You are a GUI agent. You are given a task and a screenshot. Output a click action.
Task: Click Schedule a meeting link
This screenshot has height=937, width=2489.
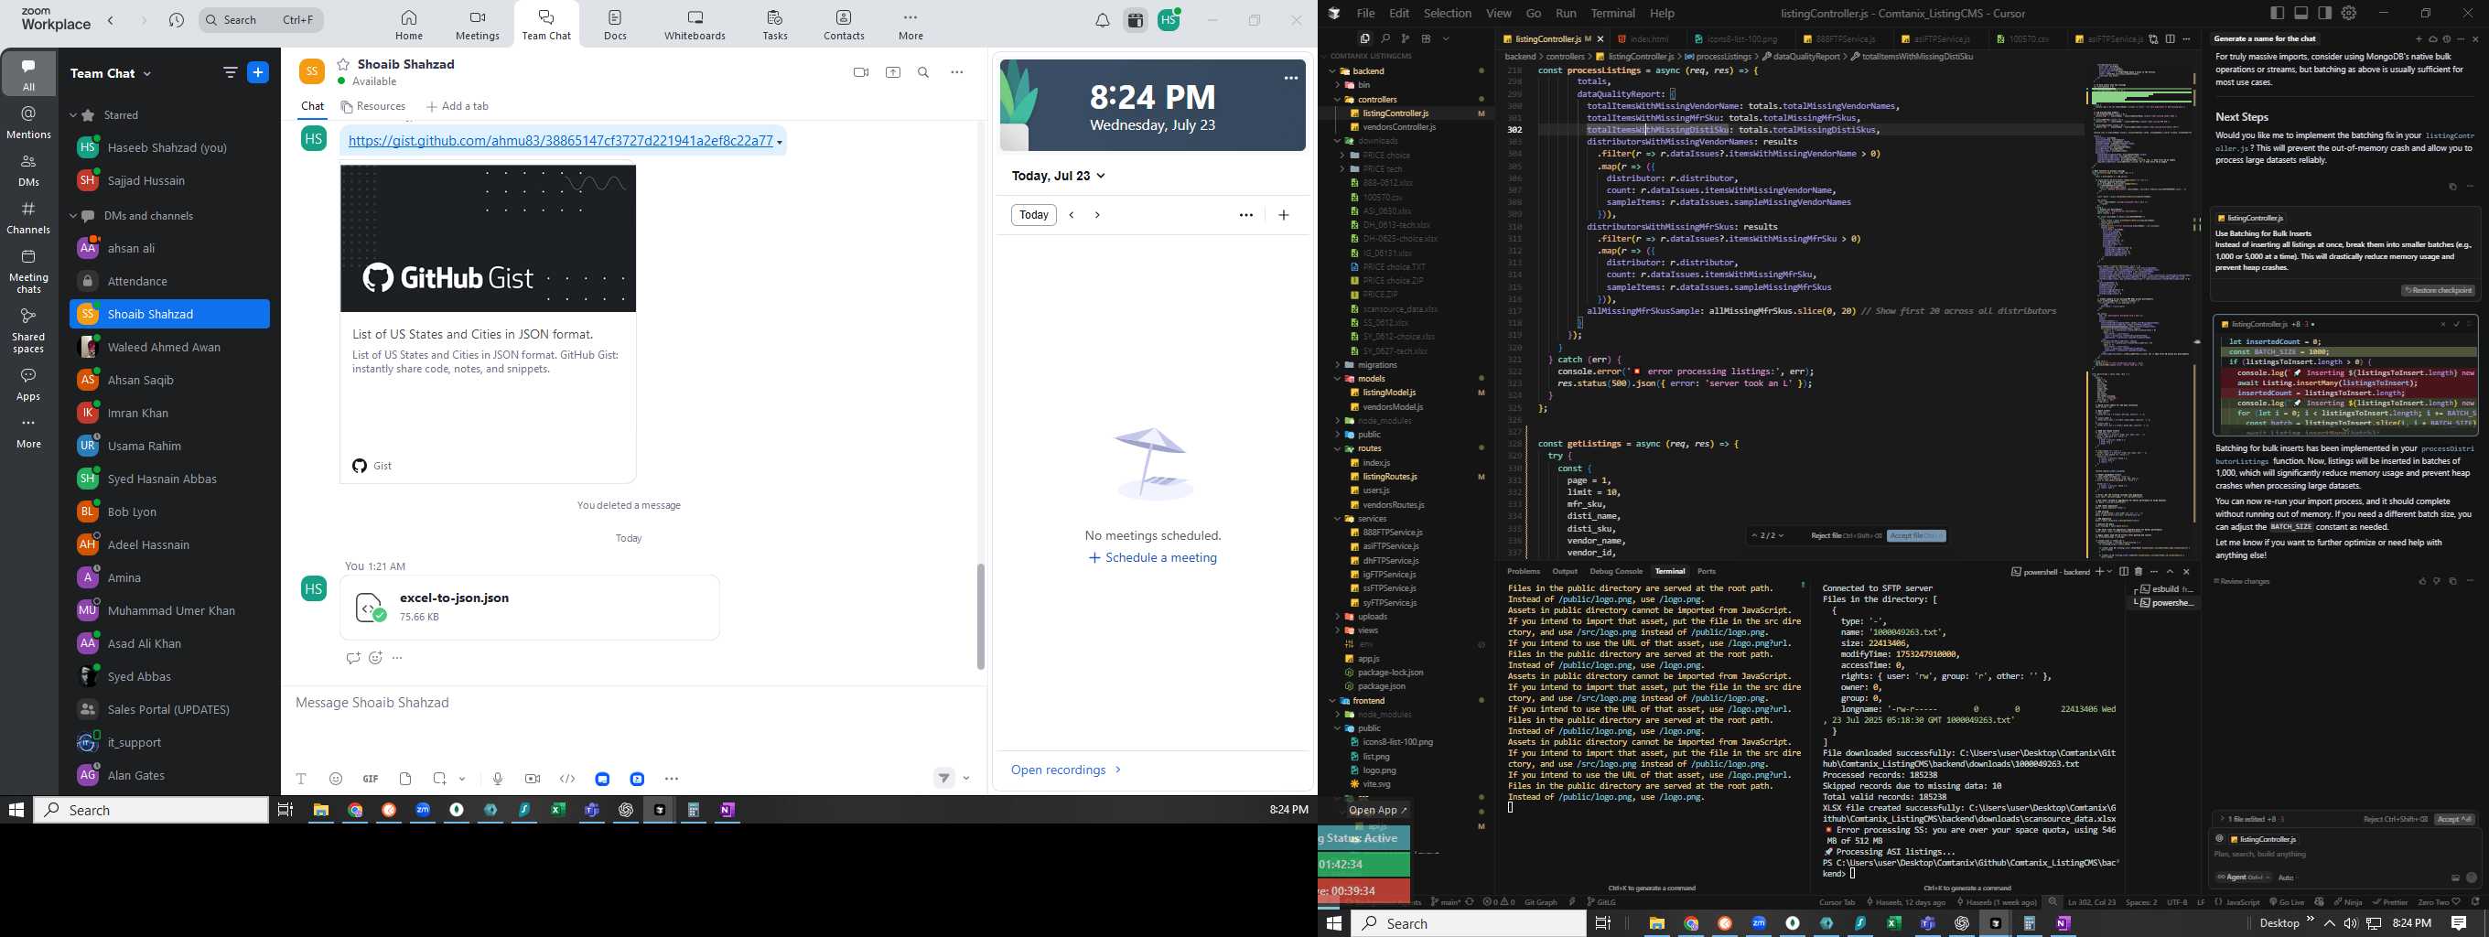1152,558
